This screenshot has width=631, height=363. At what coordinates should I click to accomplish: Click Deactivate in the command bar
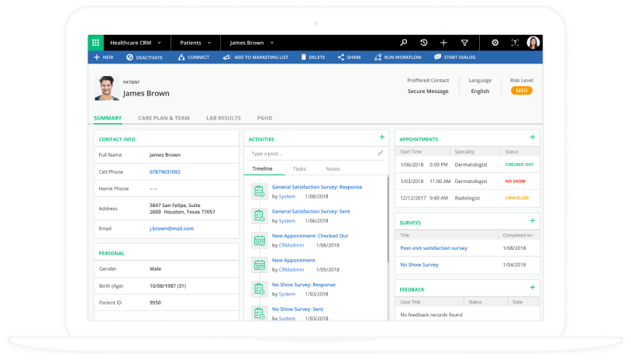(x=144, y=57)
